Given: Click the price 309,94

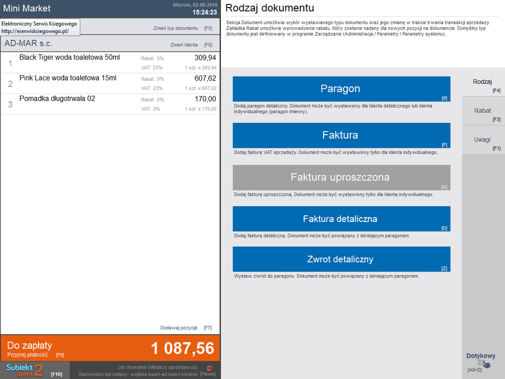Looking at the screenshot, I should tap(205, 58).
